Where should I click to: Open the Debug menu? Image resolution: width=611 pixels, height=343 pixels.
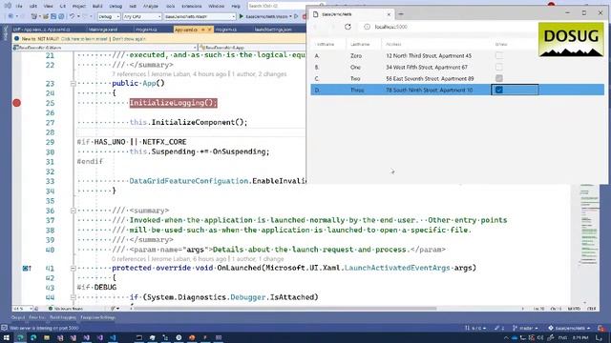pyautogui.click(x=116, y=6)
